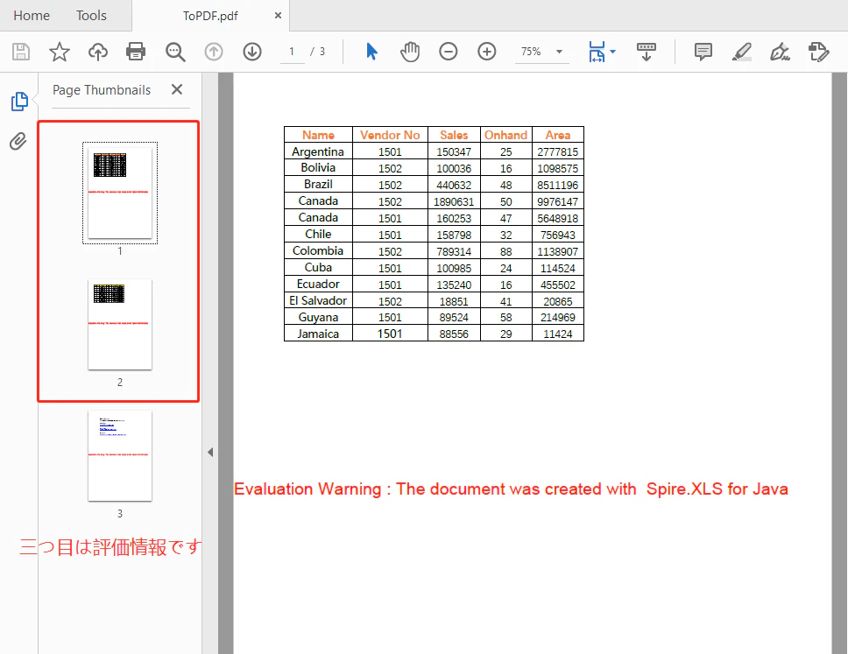Open the find text magnifier
The image size is (848, 654).
175,52
